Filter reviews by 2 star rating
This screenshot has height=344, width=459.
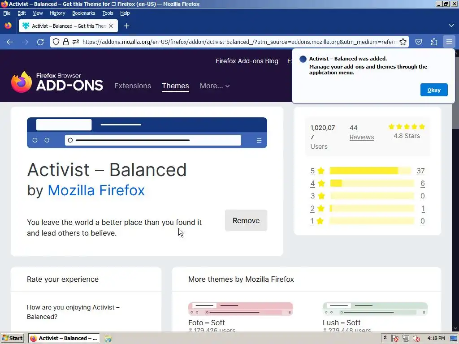click(318, 209)
